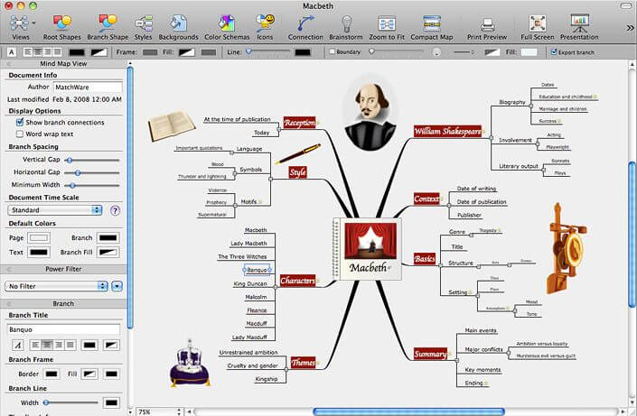Enable the Word wrap text checkbox
The width and height of the screenshot is (637, 416).
coord(20,134)
